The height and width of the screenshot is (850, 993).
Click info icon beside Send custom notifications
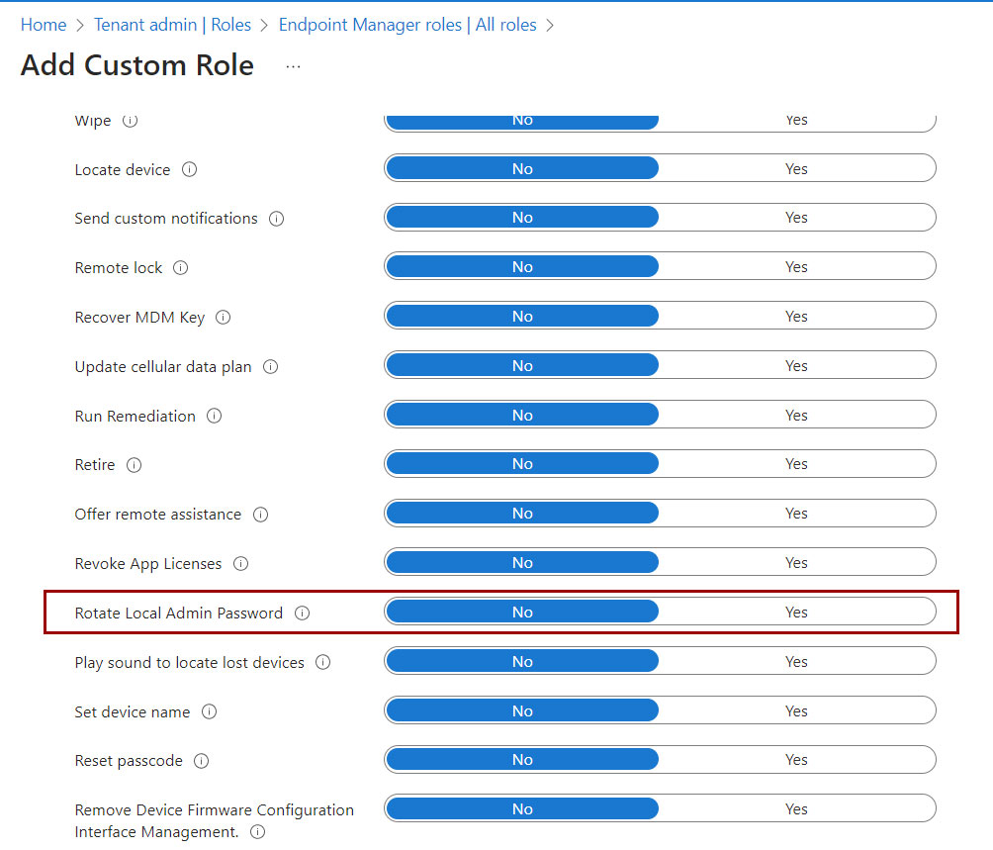276,219
